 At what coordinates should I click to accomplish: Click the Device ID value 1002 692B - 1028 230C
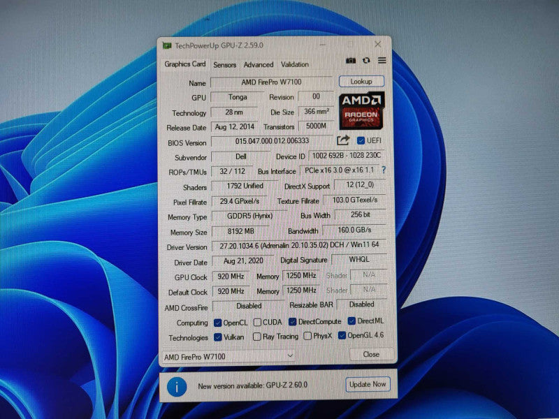[347, 156]
